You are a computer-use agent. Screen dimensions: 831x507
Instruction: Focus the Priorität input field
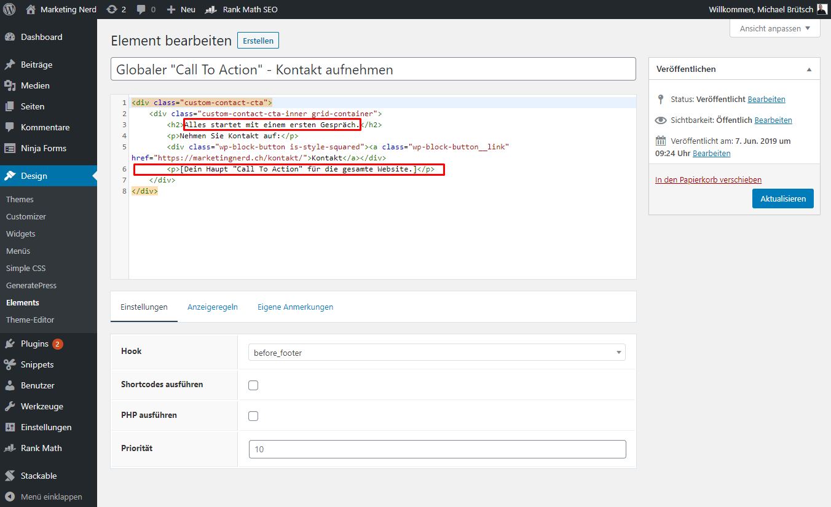pyautogui.click(x=437, y=449)
